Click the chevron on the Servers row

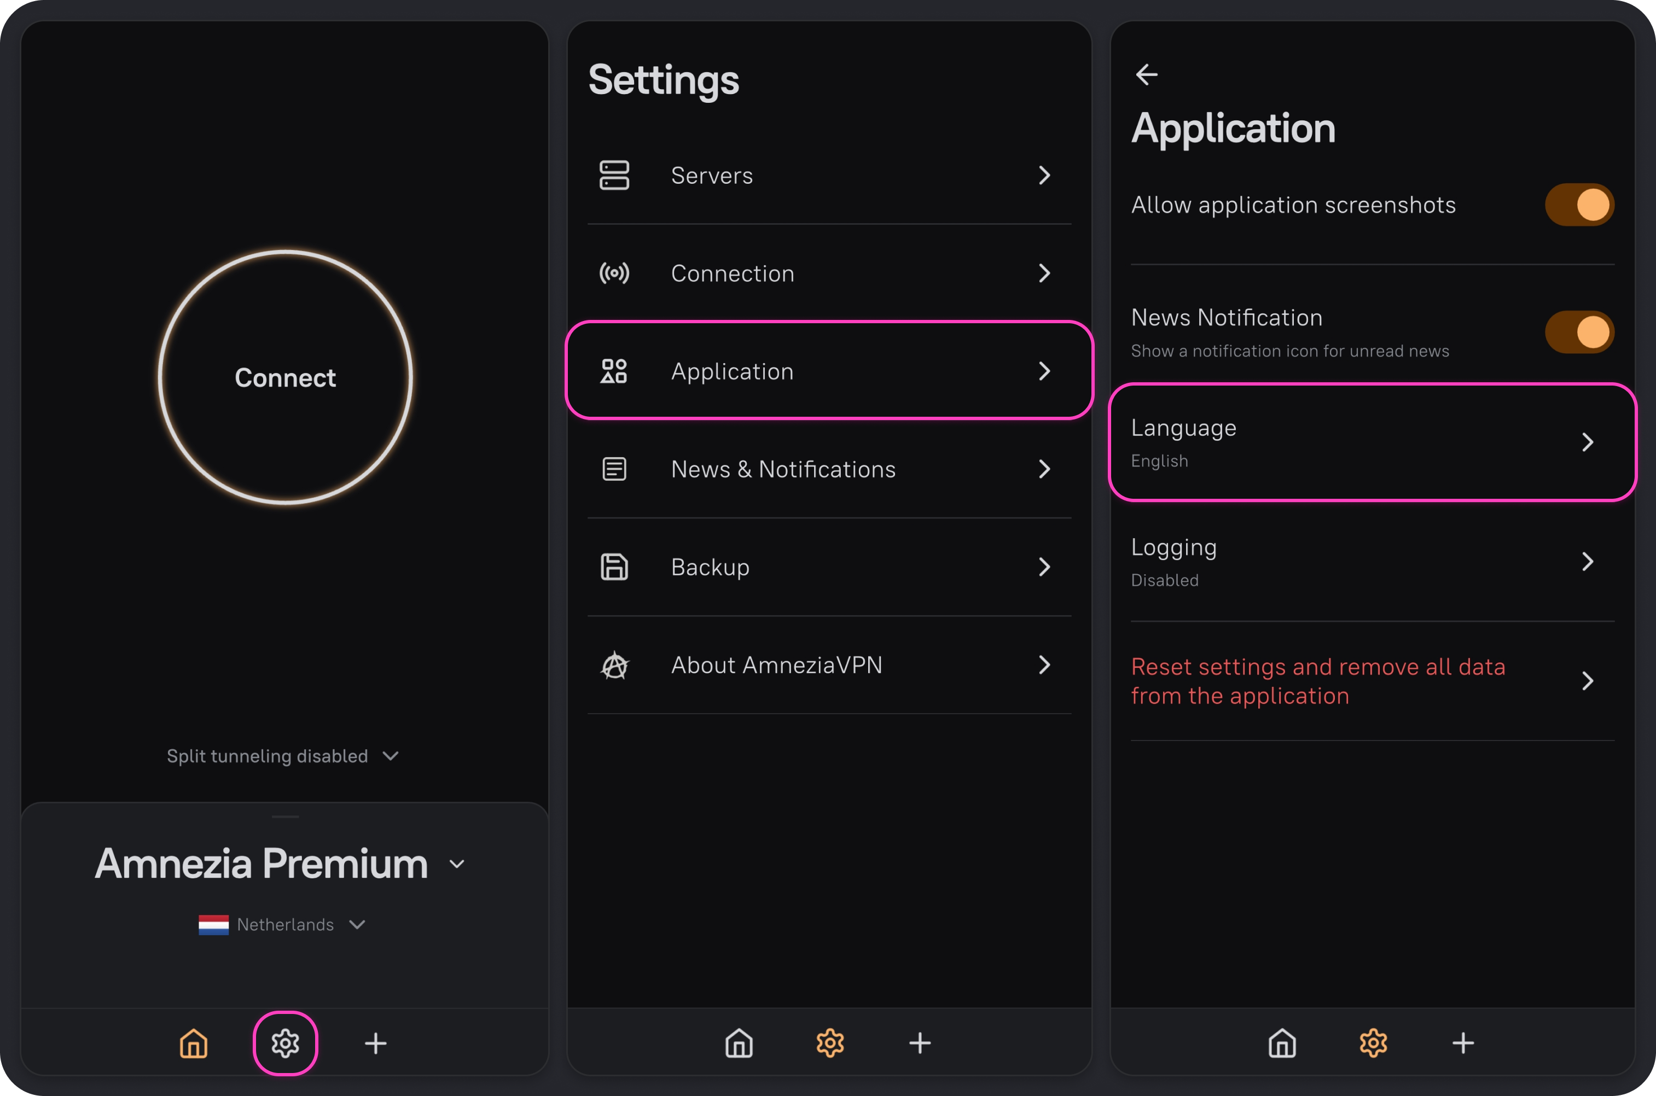(1044, 175)
